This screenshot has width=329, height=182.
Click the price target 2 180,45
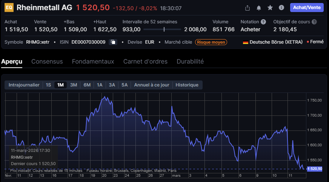pyautogui.click(x=285, y=29)
